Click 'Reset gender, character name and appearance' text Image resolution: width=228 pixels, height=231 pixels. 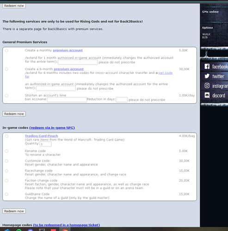click(62, 164)
